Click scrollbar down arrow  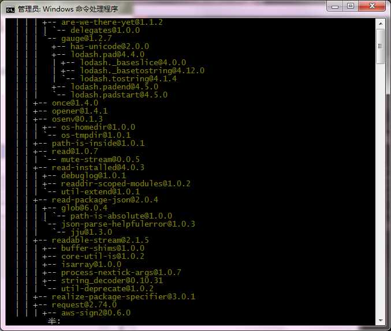tap(381, 321)
